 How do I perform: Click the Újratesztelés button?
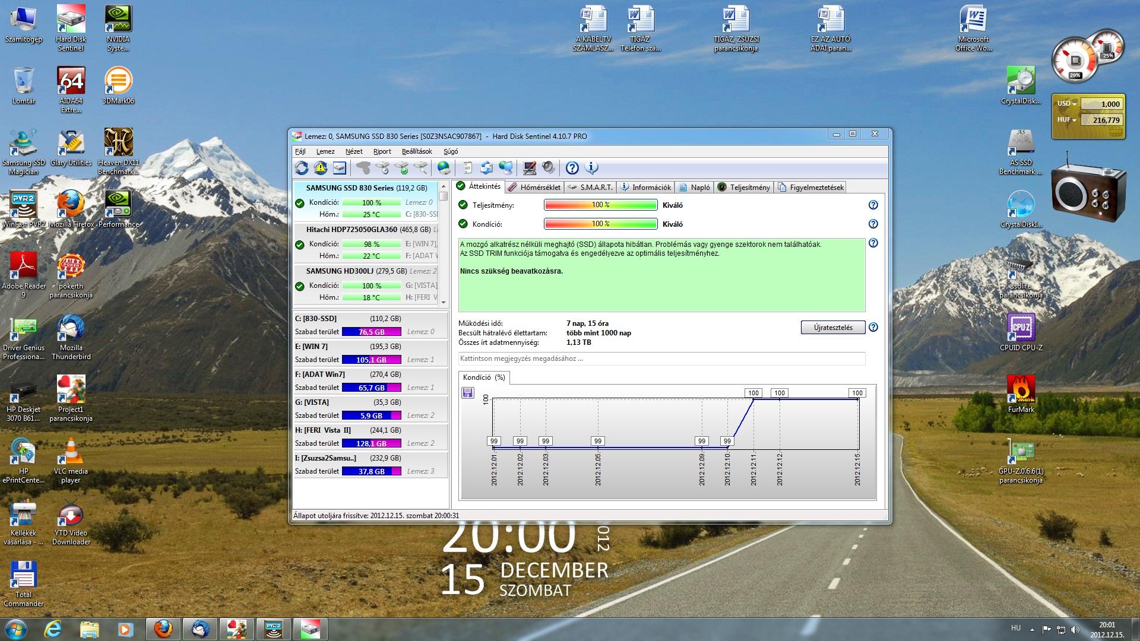pos(833,328)
